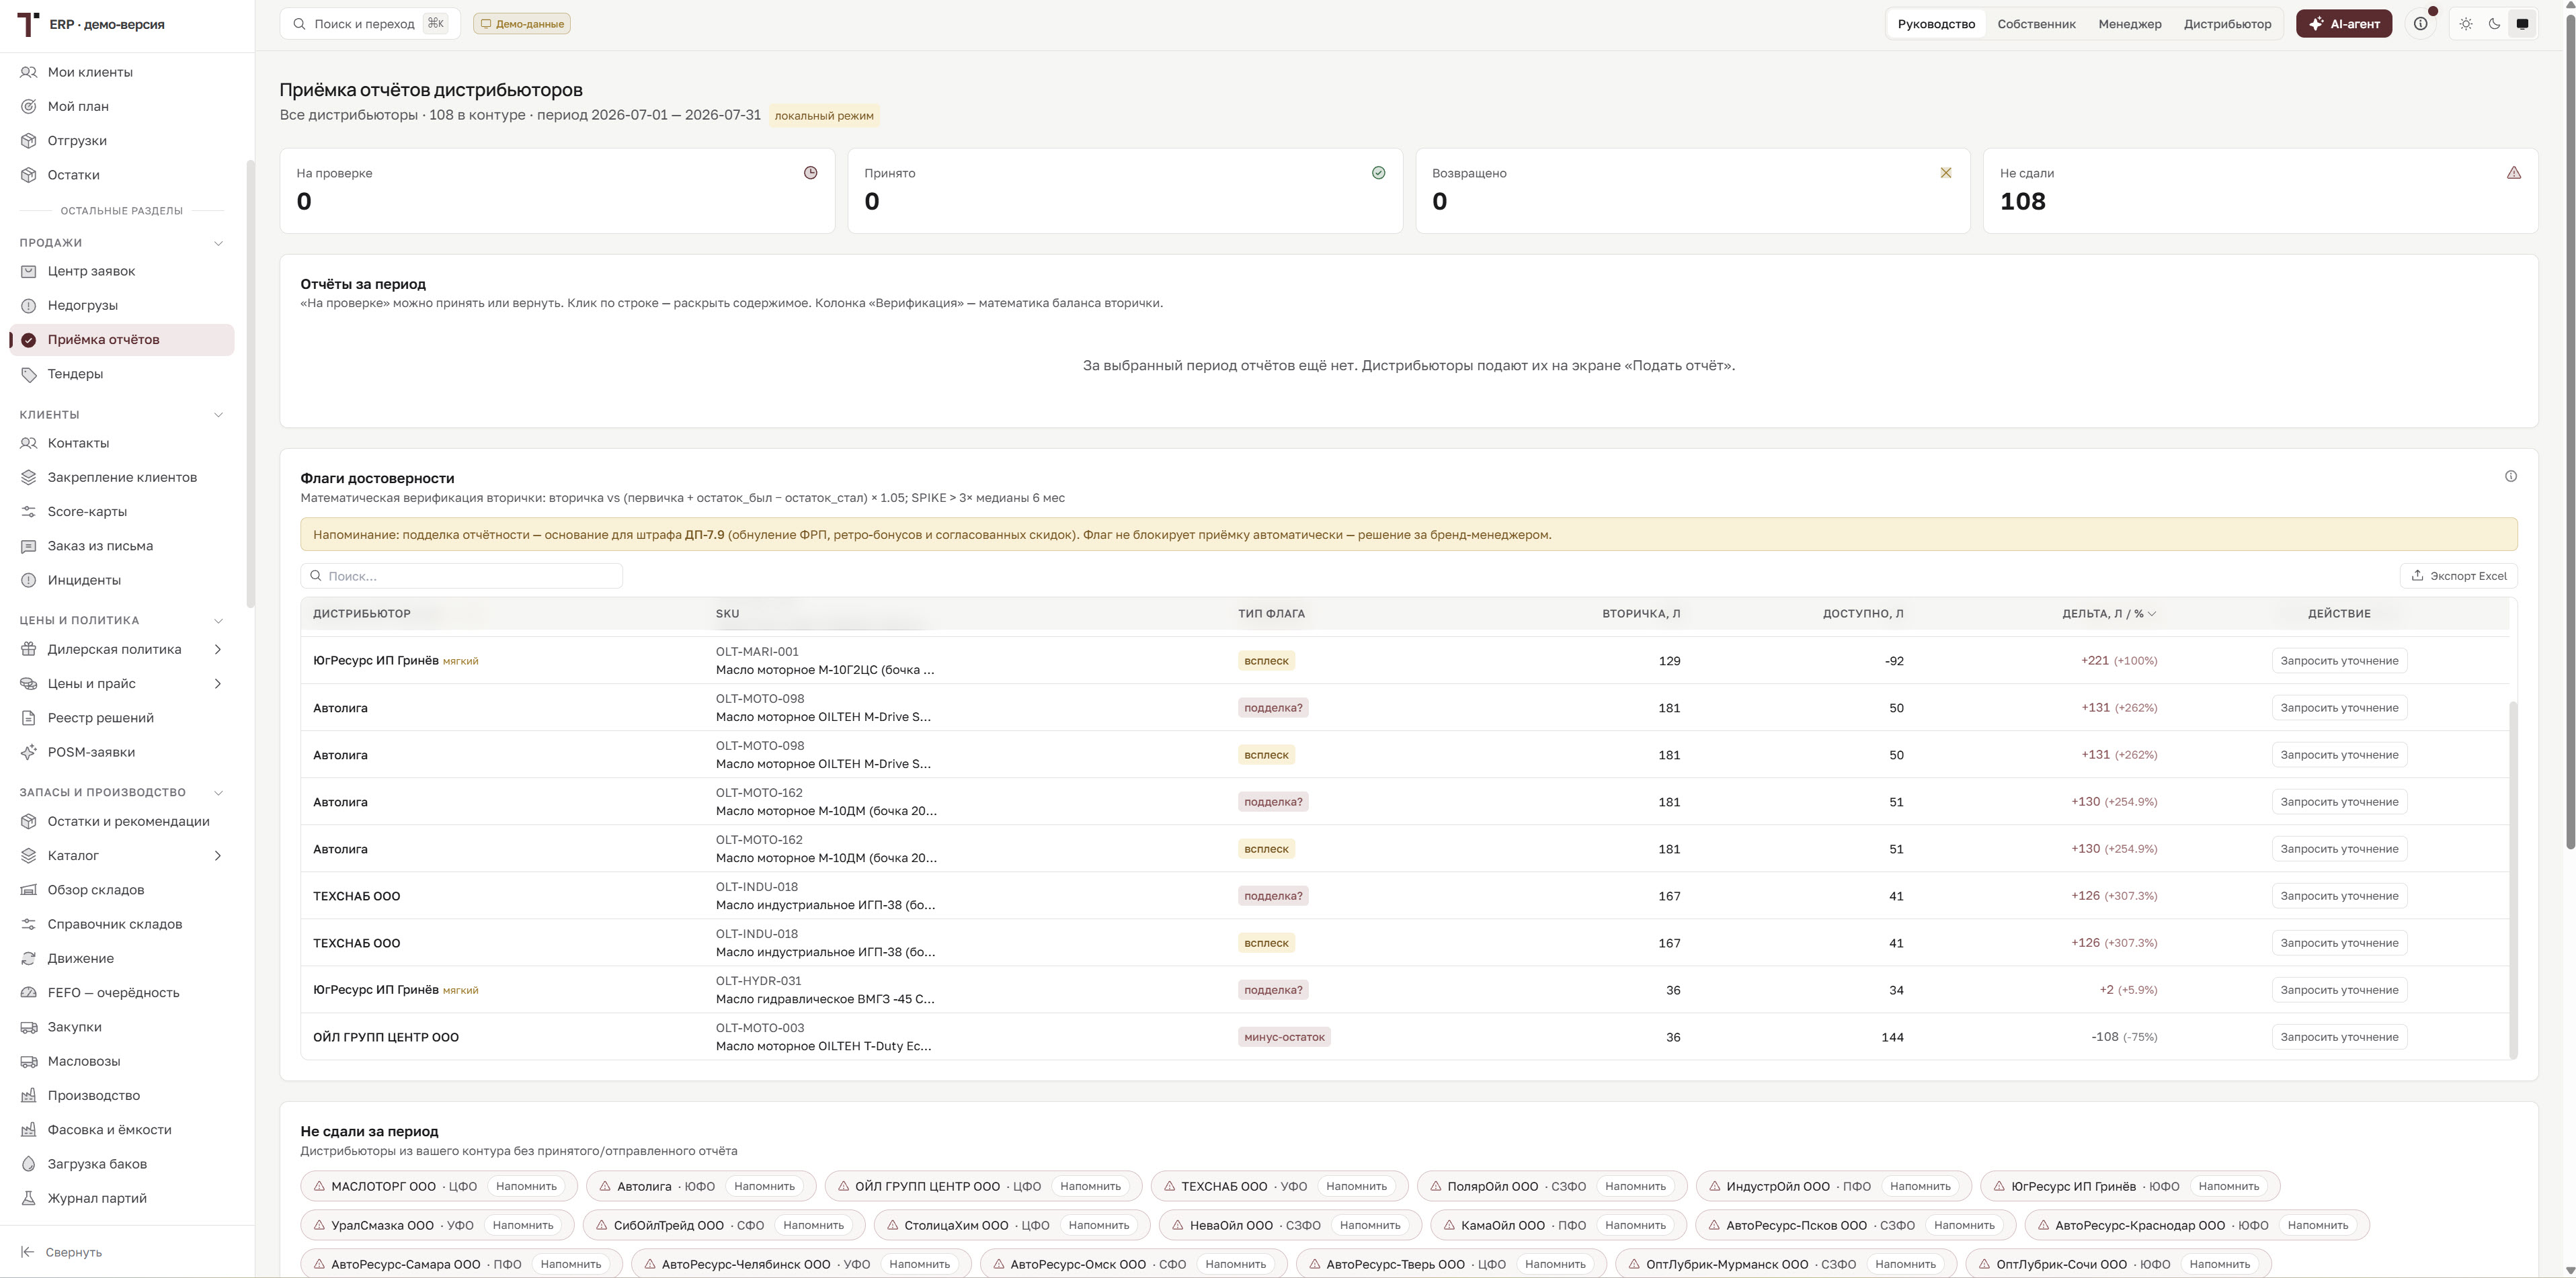Open FEFO — очерёдность icon
The height and width of the screenshot is (1278, 2576).
(29, 992)
